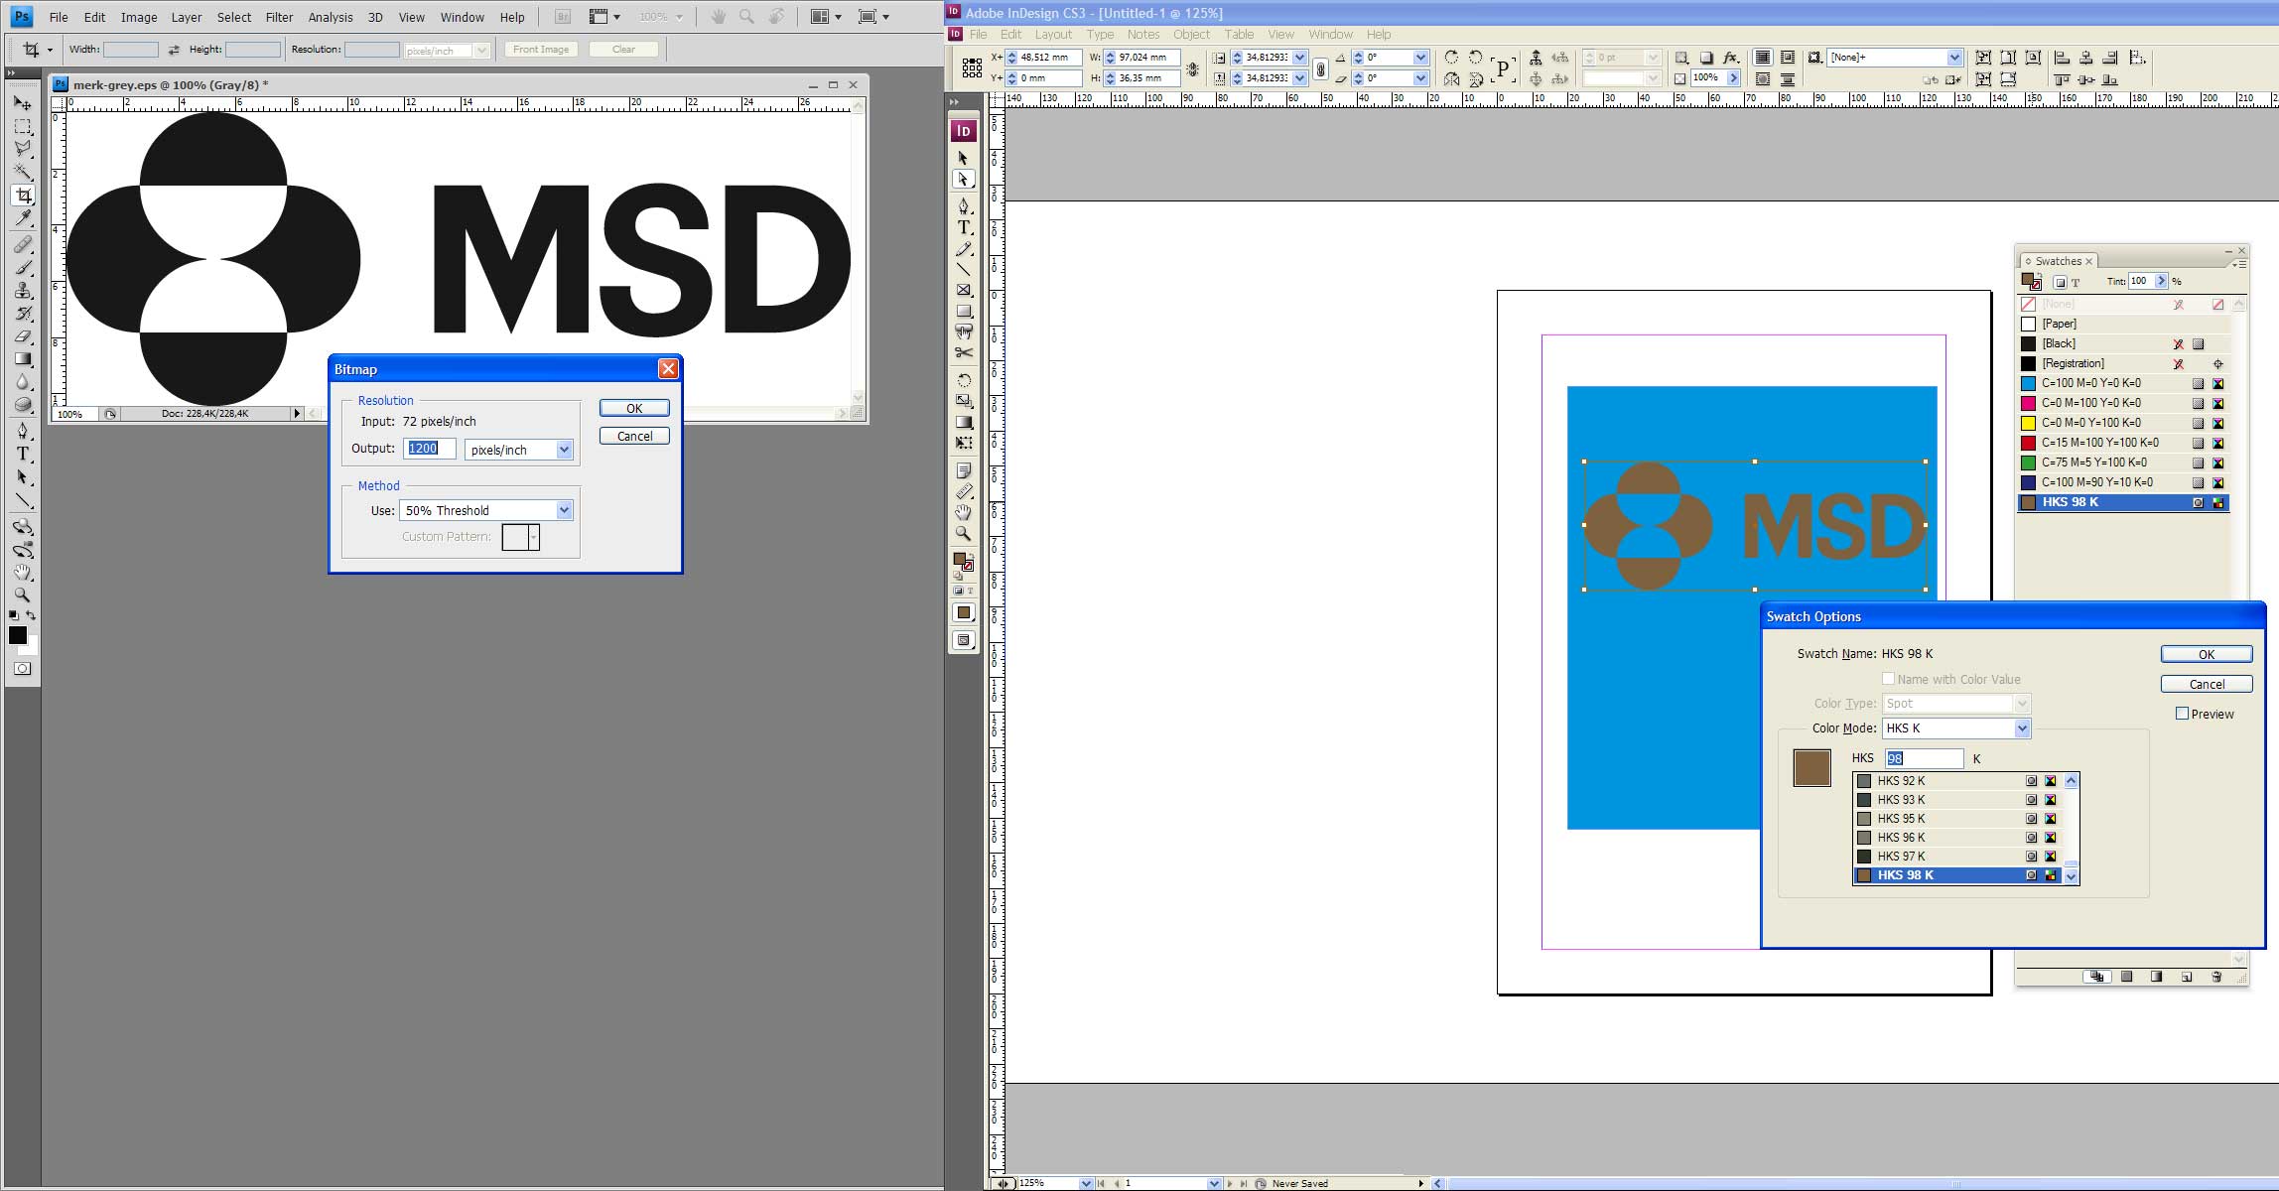Select the Rectangular Marquee tool in Photoshop
This screenshot has height=1191, width=2279.
22,126
